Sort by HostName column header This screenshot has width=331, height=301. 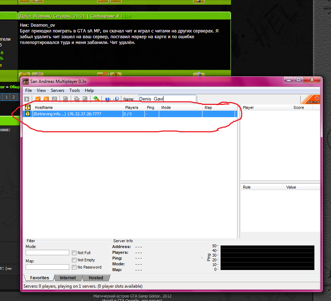78,107
